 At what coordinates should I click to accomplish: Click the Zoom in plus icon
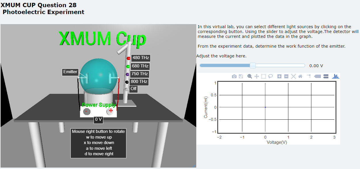(x=279, y=76)
